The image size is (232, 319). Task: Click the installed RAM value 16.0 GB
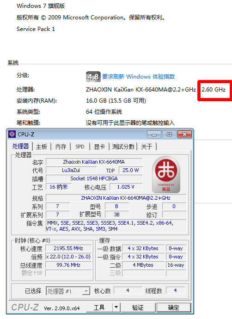(116, 101)
